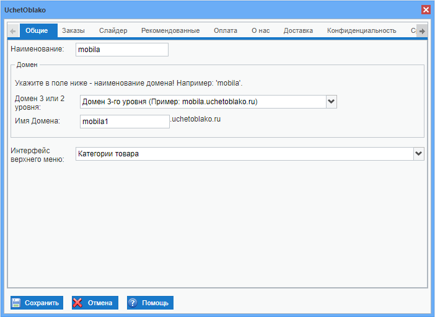The image size is (435, 317).
Task: Click the Наименование field containing mobila
Action: (122, 50)
